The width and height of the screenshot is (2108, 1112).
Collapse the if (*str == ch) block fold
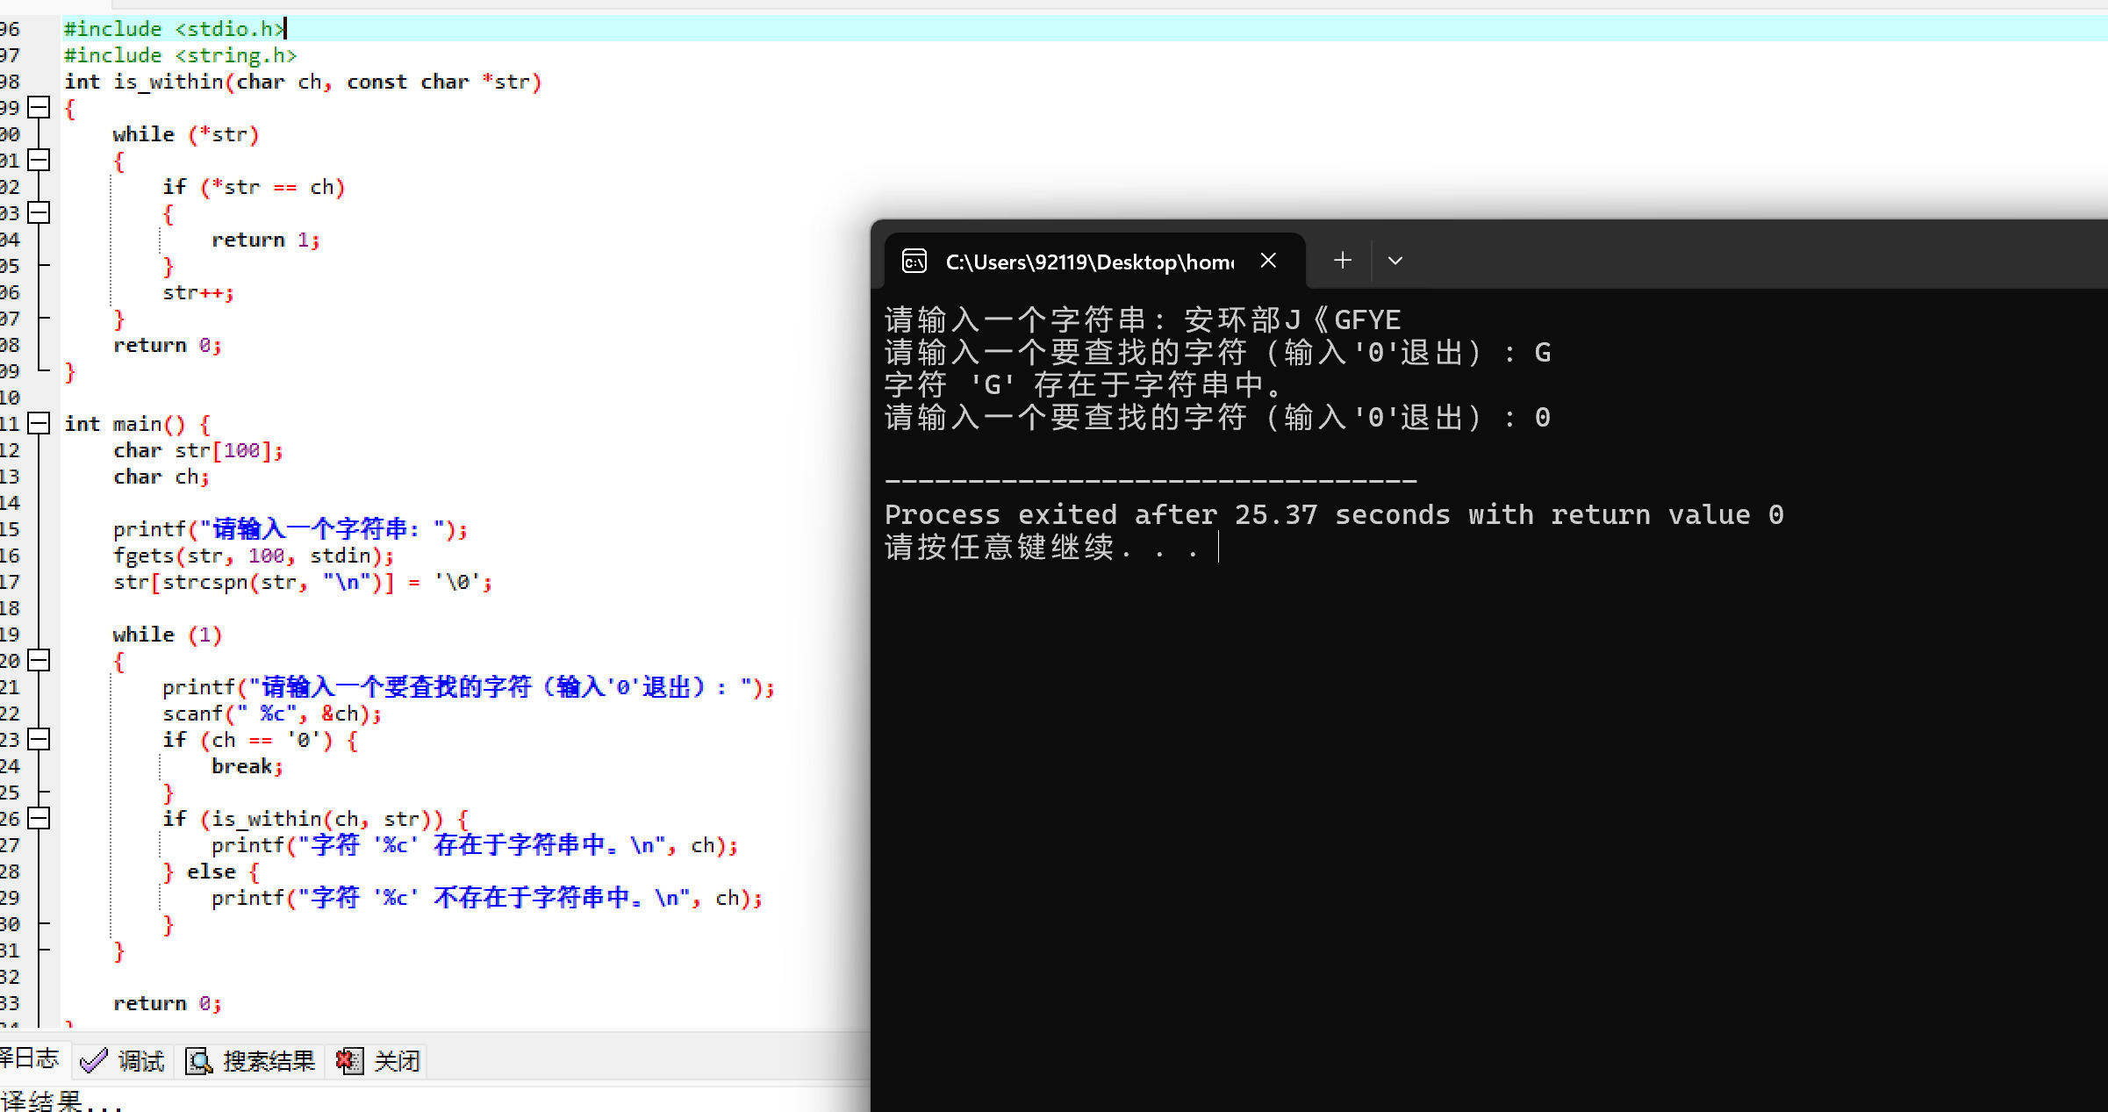pos(39,213)
